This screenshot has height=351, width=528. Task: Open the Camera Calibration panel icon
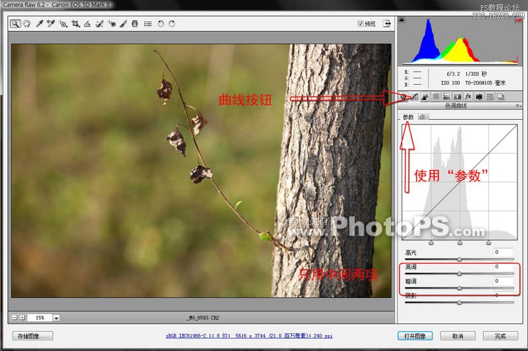tap(479, 97)
